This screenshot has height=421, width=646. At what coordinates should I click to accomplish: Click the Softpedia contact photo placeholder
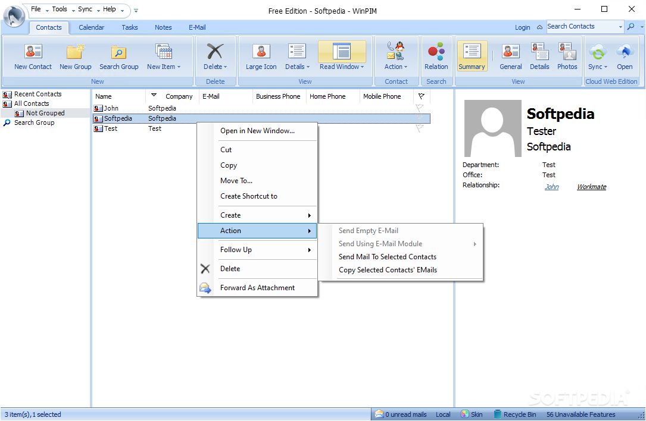click(x=493, y=128)
